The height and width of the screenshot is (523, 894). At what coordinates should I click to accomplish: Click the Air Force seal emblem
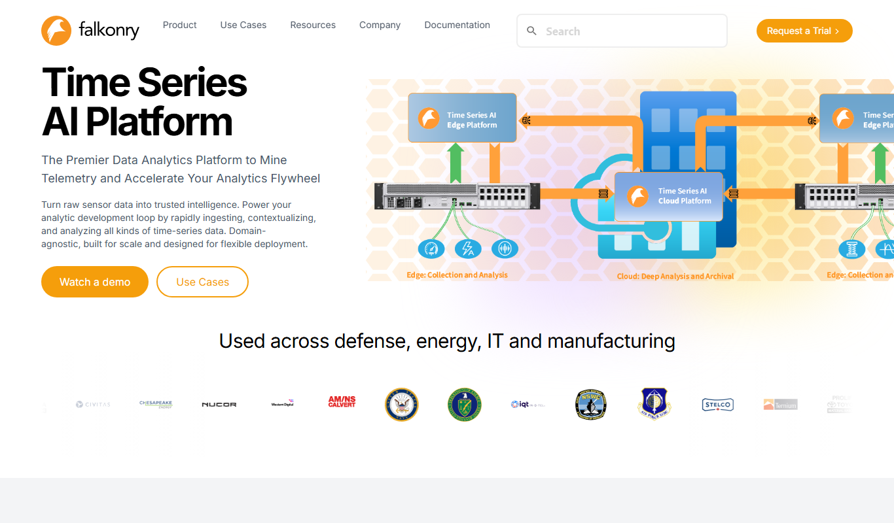654,403
